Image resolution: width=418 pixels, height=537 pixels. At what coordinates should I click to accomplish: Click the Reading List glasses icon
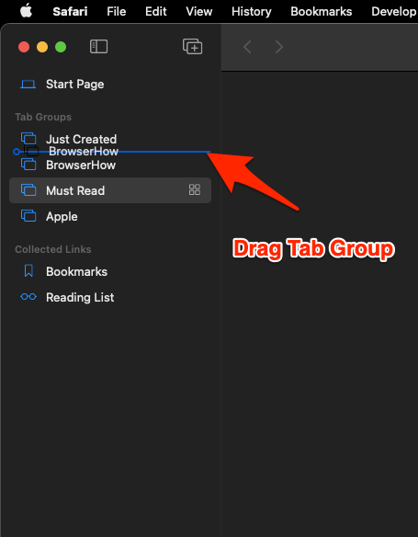[x=28, y=297]
